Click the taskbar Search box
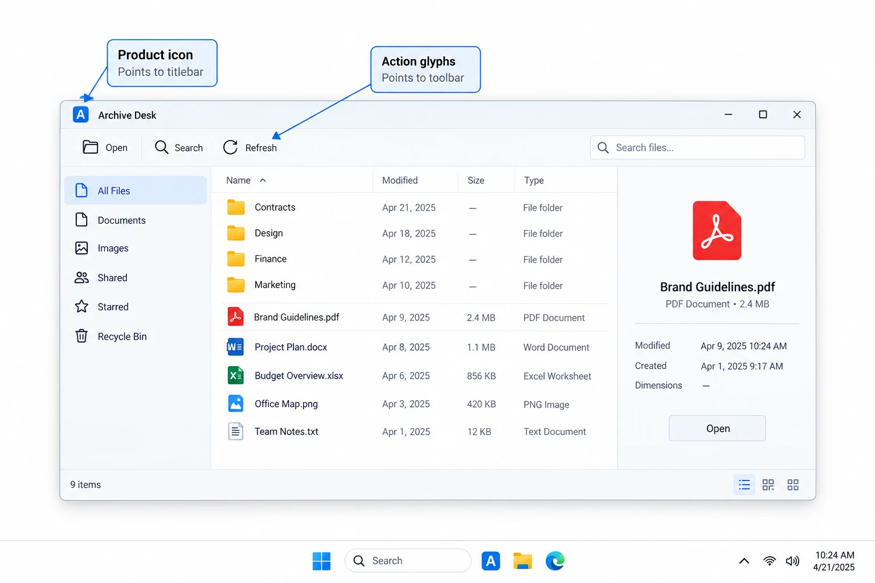The height and width of the screenshot is (583, 875). pos(408,561)
